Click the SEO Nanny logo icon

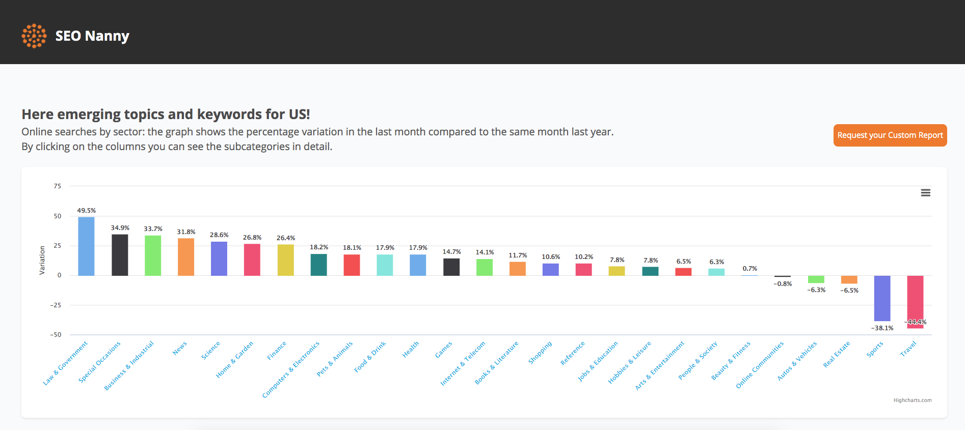coord(34,36)
